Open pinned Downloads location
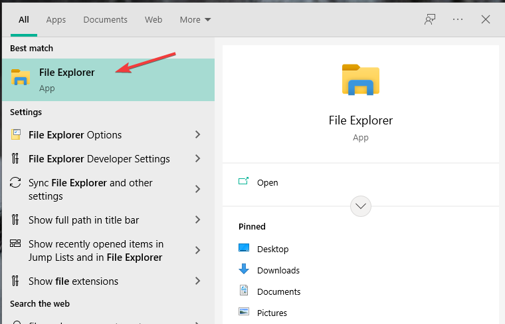This screenshot has width=505, height=324. click(x=278, y=271)
